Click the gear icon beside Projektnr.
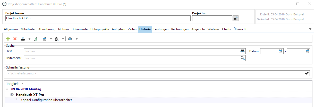This screenshot has width=315, height=107. [x=235, y=18]
